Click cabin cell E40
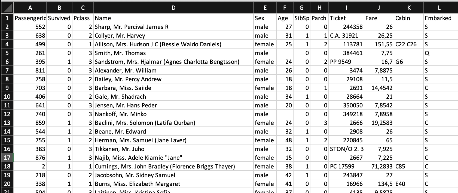Image resolution: width=458 pixels, height=193 pixels. tap(408, 184)
